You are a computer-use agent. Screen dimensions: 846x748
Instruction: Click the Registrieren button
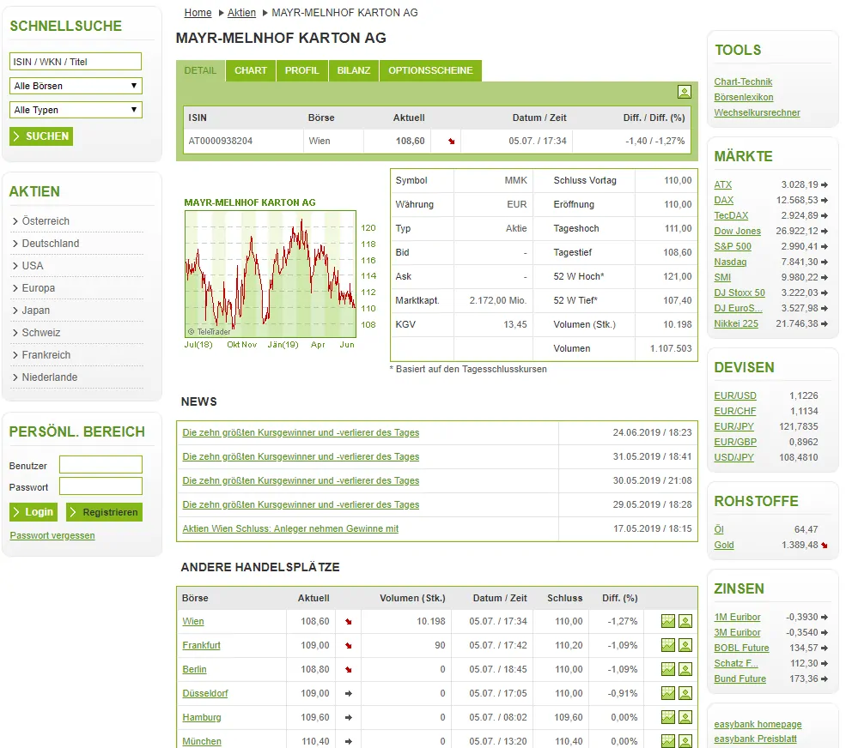point(104,512)
